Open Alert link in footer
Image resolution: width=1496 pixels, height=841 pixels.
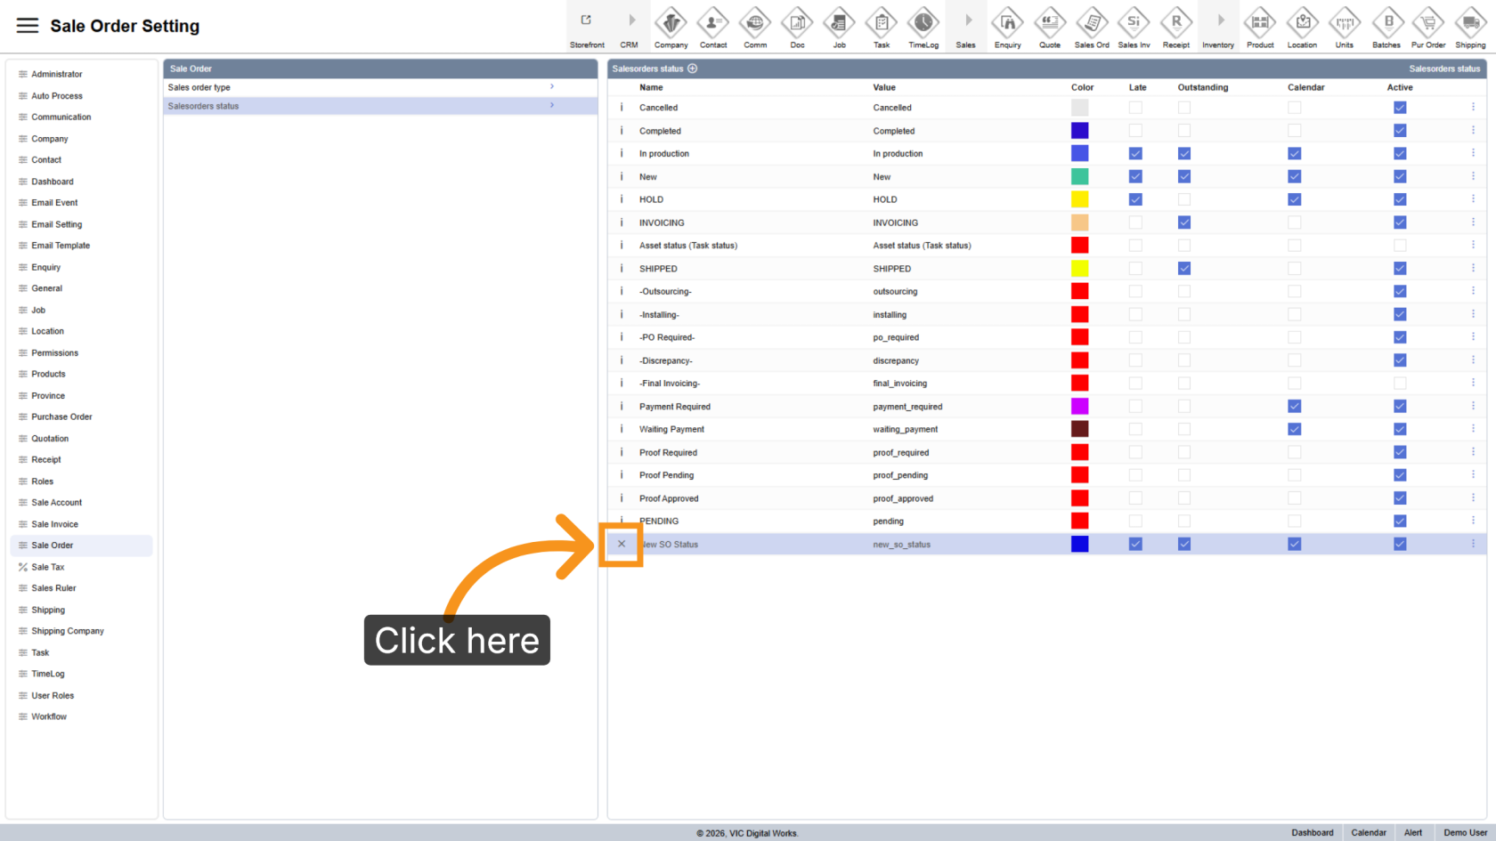[x=1413, y=833]
